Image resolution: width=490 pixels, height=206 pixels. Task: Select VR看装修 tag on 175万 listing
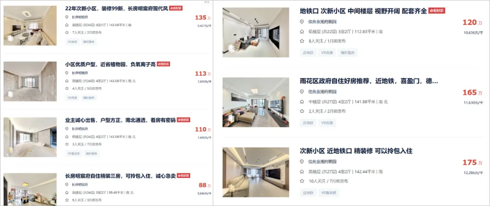click(329, 193)
